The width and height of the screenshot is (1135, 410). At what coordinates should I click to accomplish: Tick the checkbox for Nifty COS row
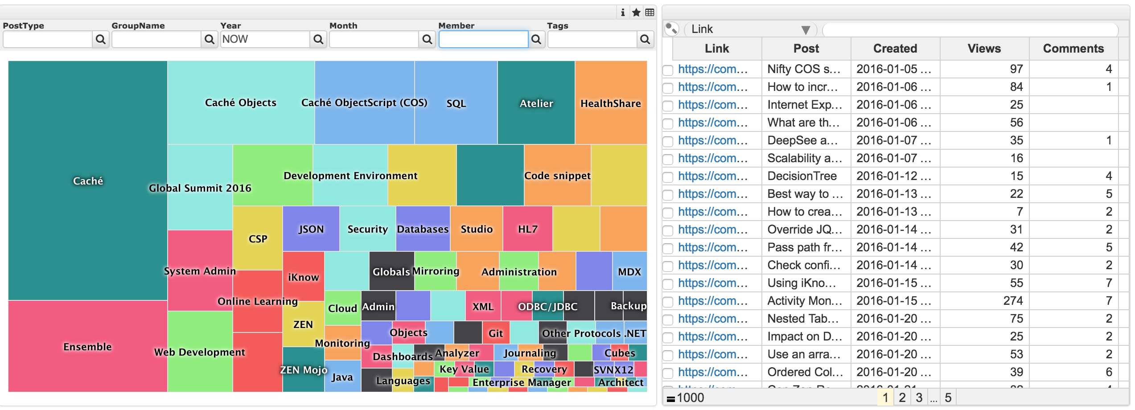tap(668, 70)
